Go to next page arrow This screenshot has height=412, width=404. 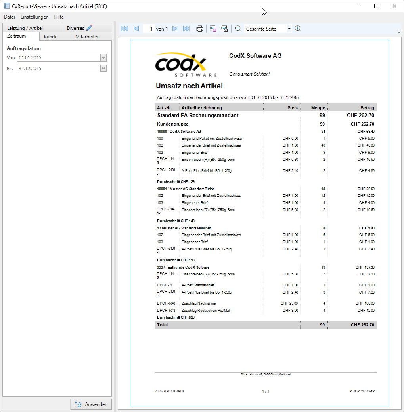(175, 29)
